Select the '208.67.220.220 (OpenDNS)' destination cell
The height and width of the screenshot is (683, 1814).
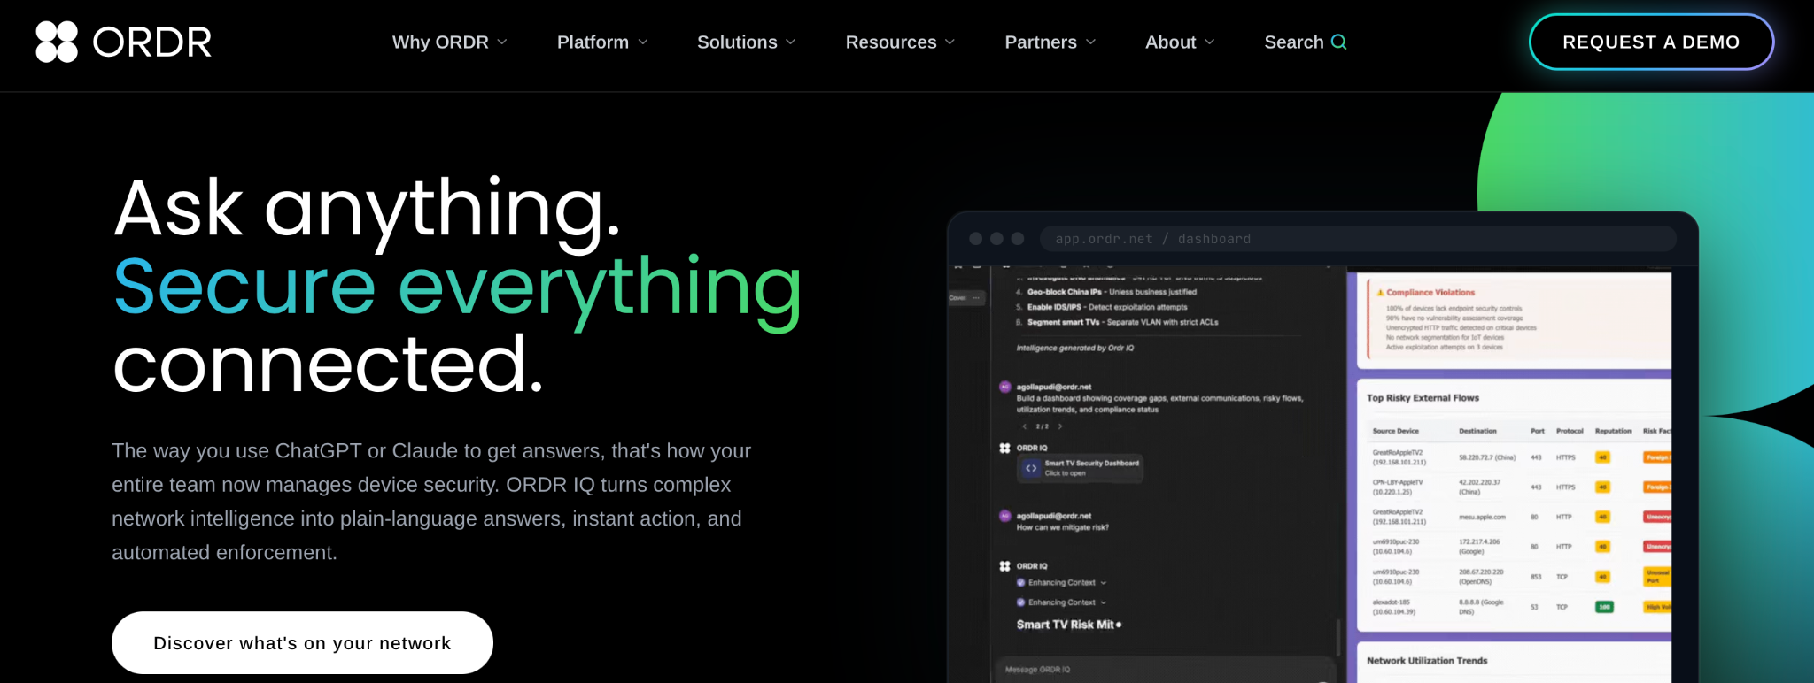point(1481,577)
